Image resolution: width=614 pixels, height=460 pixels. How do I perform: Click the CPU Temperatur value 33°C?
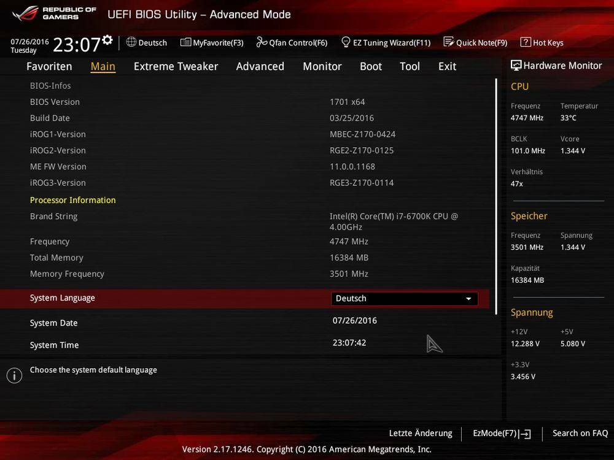[x=568, y=118]
